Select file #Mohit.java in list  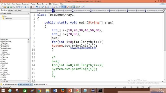4,40
